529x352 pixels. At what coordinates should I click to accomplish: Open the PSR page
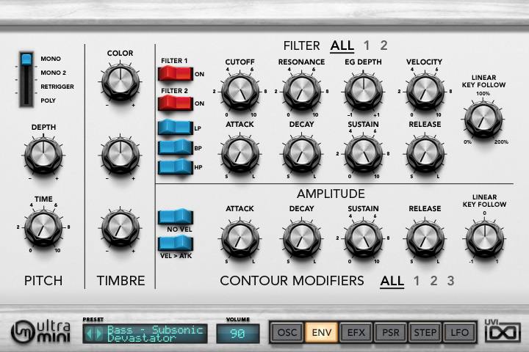390,333
